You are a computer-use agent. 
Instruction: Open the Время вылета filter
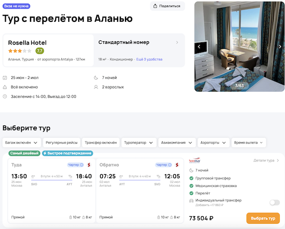pyautogui.click(x=249, y=143)
